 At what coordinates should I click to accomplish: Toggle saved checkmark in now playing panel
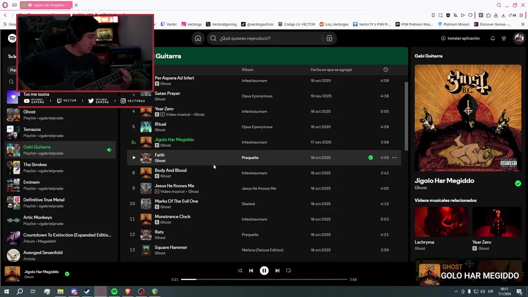(518, 184)
